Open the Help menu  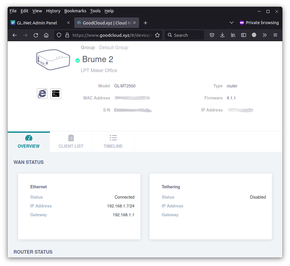click(109, 11)
